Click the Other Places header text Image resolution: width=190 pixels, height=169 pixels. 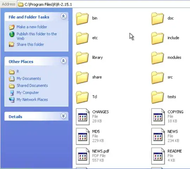(x=21, y=62)
